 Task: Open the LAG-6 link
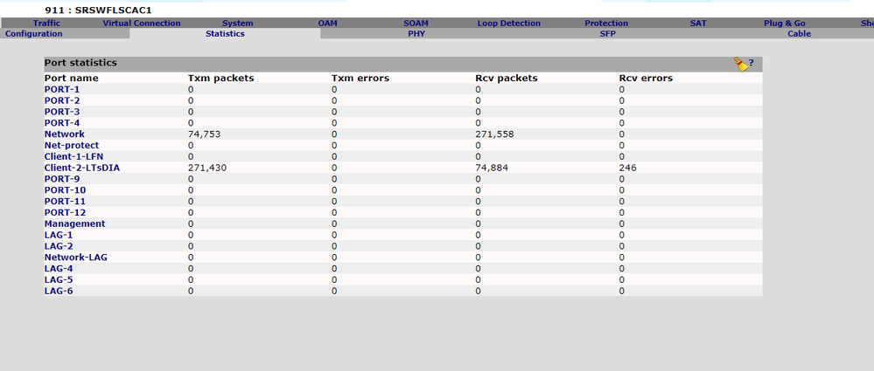(59, 291)
